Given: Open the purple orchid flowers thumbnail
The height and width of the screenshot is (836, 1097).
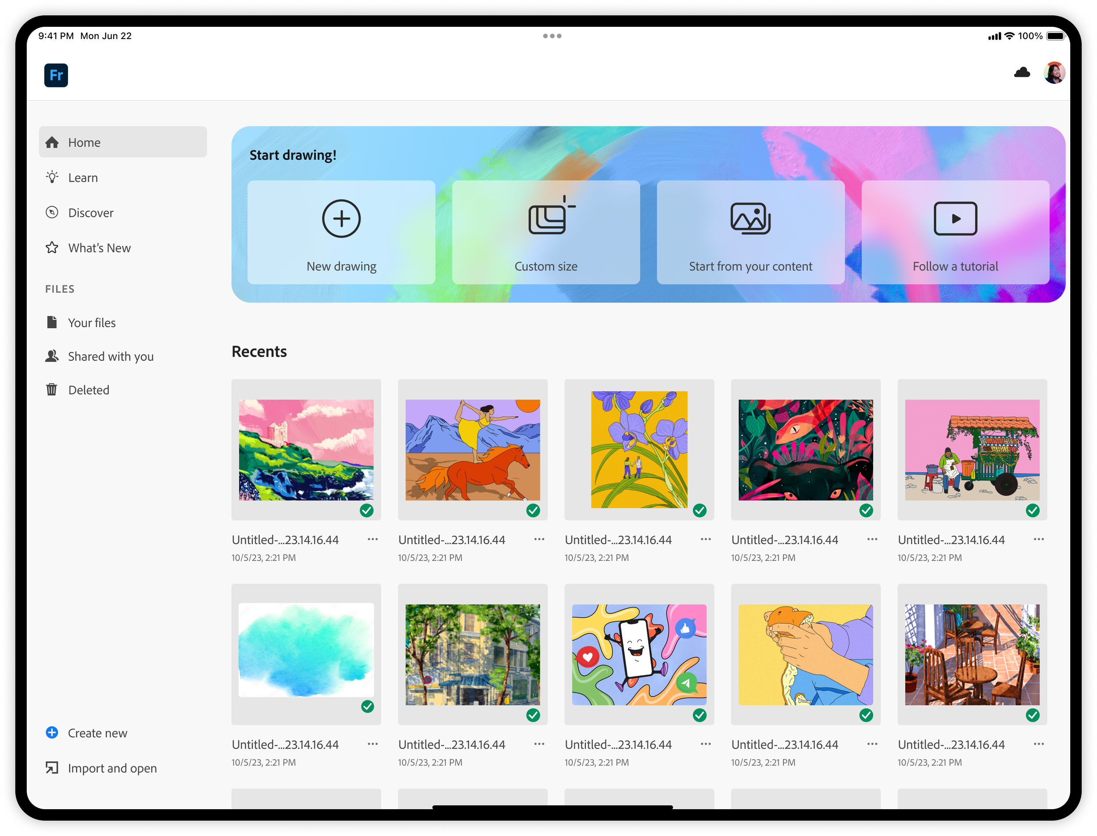Looking at the screenshot, I should 639,449.
